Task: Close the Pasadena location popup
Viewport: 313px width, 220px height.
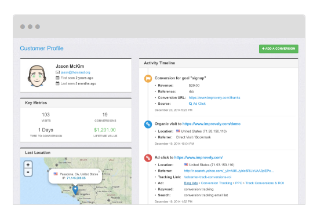Action: (x=99, y=171)
